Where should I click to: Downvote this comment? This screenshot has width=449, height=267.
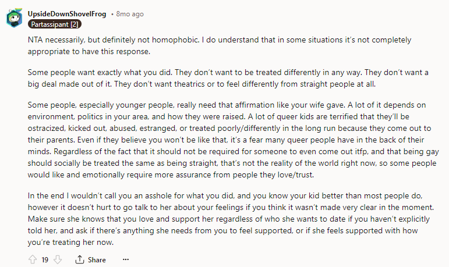click(x=58, y=259)
